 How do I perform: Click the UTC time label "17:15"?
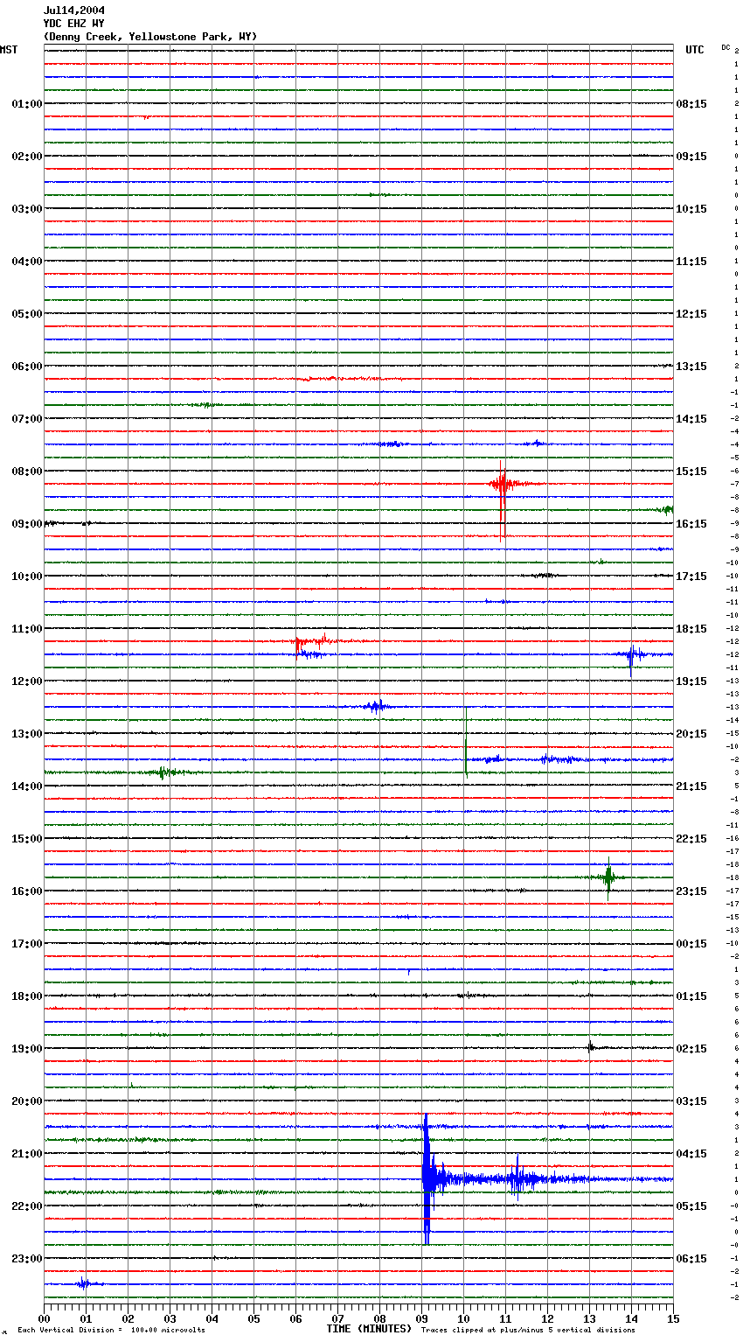(x=691, y=577)
